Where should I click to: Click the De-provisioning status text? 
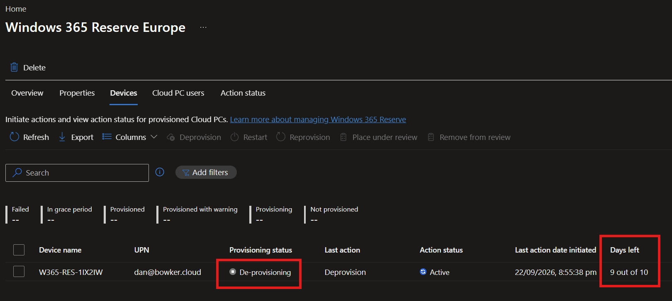click(265, 272)
